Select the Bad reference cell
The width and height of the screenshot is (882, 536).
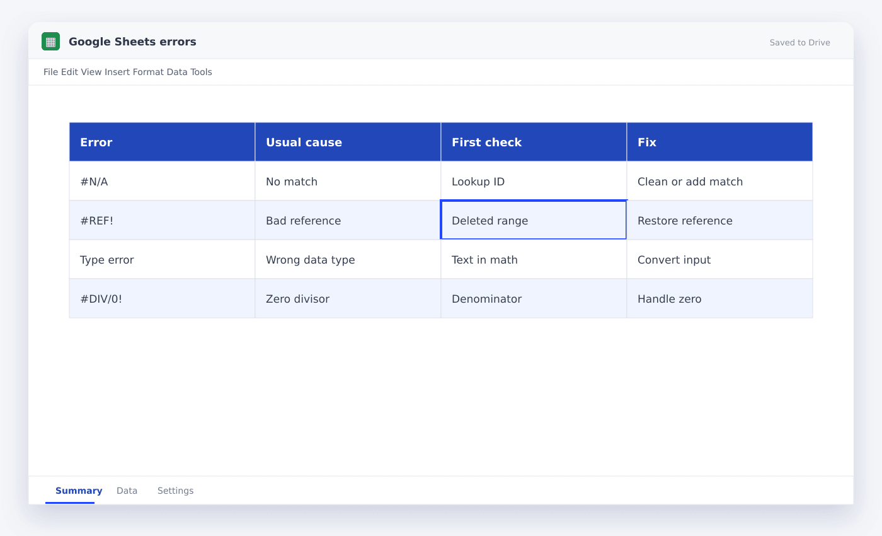pyautogui.click(x=348, y=220)
